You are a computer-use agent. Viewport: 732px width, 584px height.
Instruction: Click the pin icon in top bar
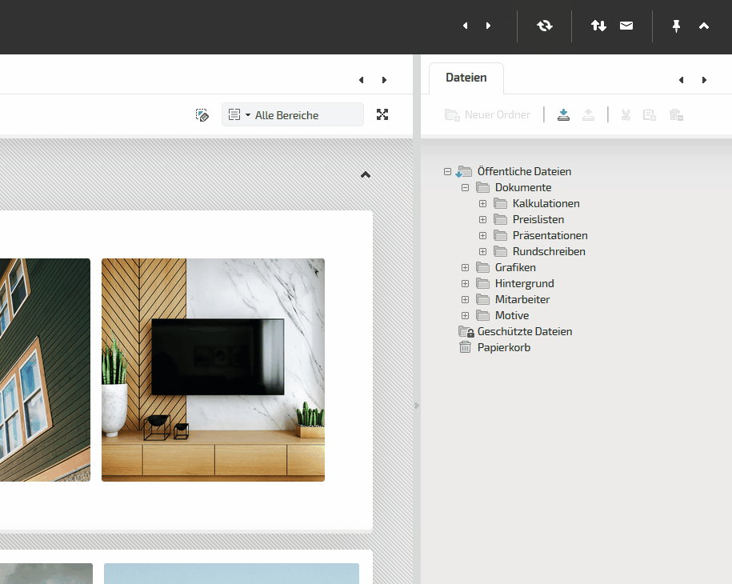pyautogui.click(x=676, y=26)
